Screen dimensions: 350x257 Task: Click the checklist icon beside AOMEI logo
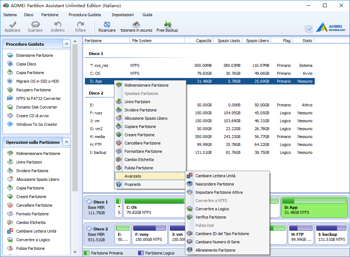(x=309, y=29)
